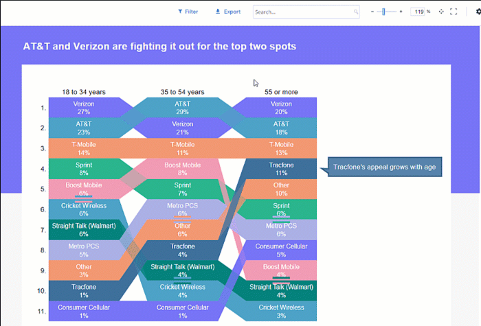Viewport: 481px width, 326px height.
Task: Select the Cricket Wireless 6% block
Action: click(x=84, y=209)
